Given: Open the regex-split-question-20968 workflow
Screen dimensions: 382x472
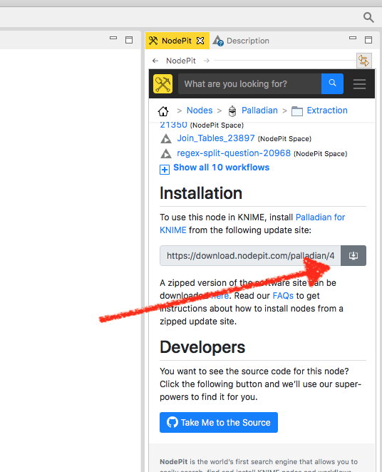Looking at the screenshot, I should tap(234, 153).
